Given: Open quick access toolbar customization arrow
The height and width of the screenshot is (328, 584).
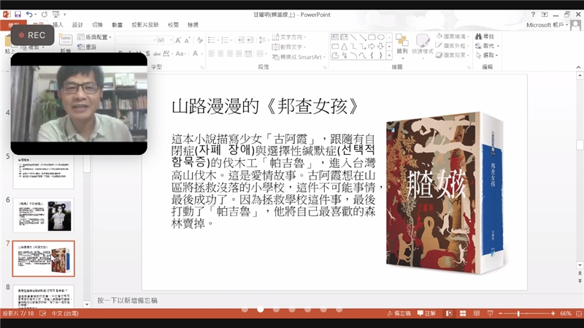Looking at the screenshot, I should (65, 14).
